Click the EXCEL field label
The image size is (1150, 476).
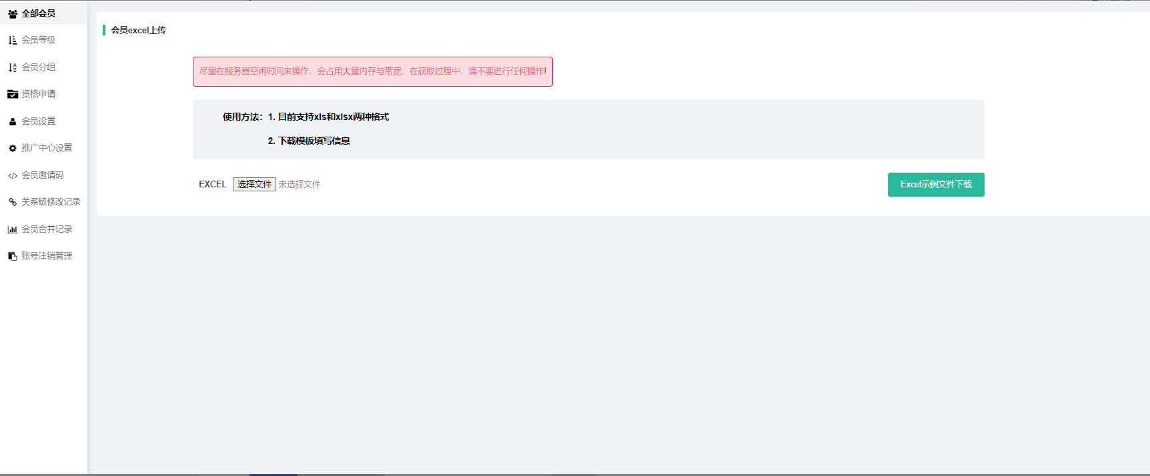pyautogui.click(x=212, y=185)
